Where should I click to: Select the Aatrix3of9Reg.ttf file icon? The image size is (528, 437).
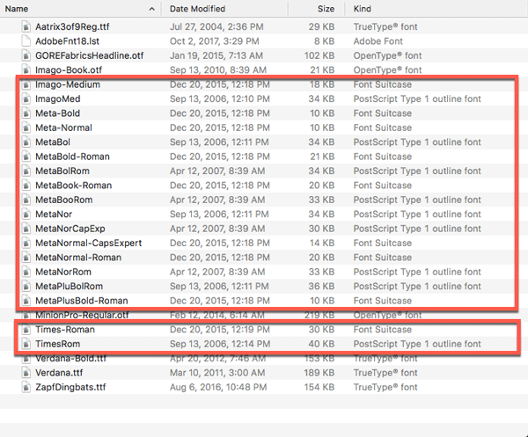click(x=26, y=26)
